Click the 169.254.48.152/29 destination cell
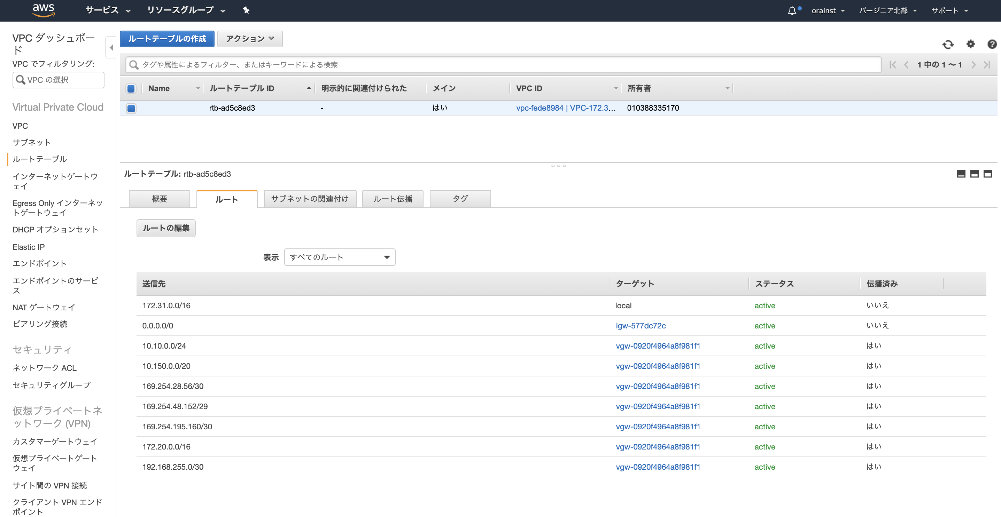 click(x=175, y=407)
